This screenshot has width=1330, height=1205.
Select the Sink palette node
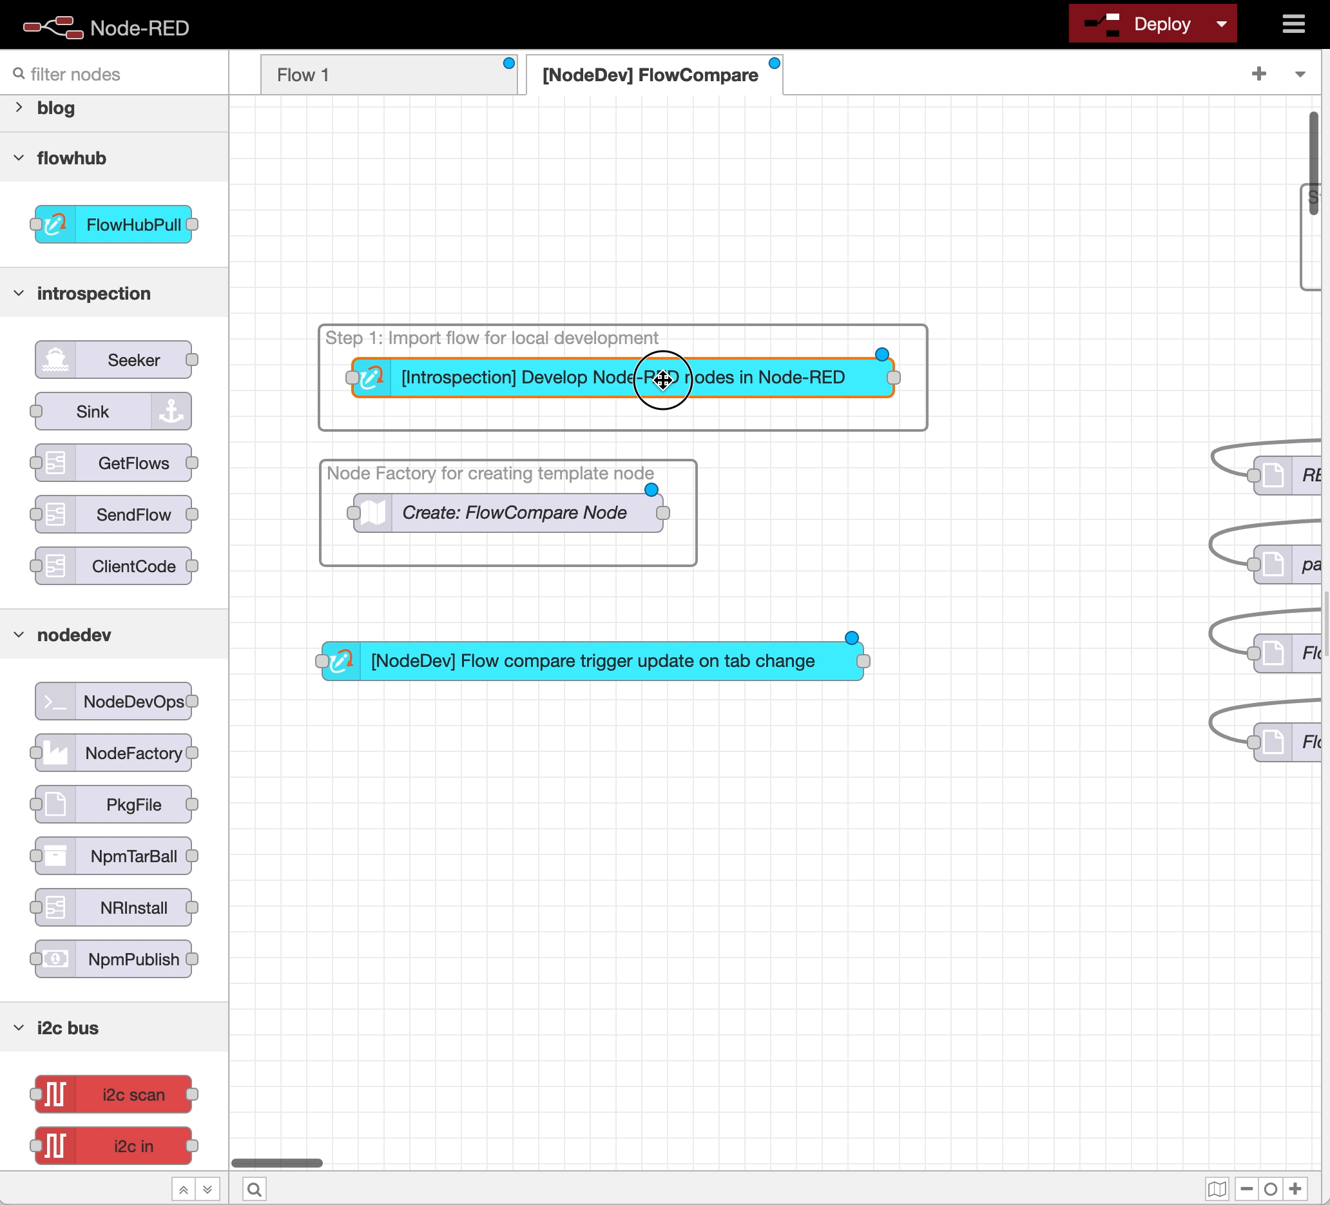pos(113,411)
